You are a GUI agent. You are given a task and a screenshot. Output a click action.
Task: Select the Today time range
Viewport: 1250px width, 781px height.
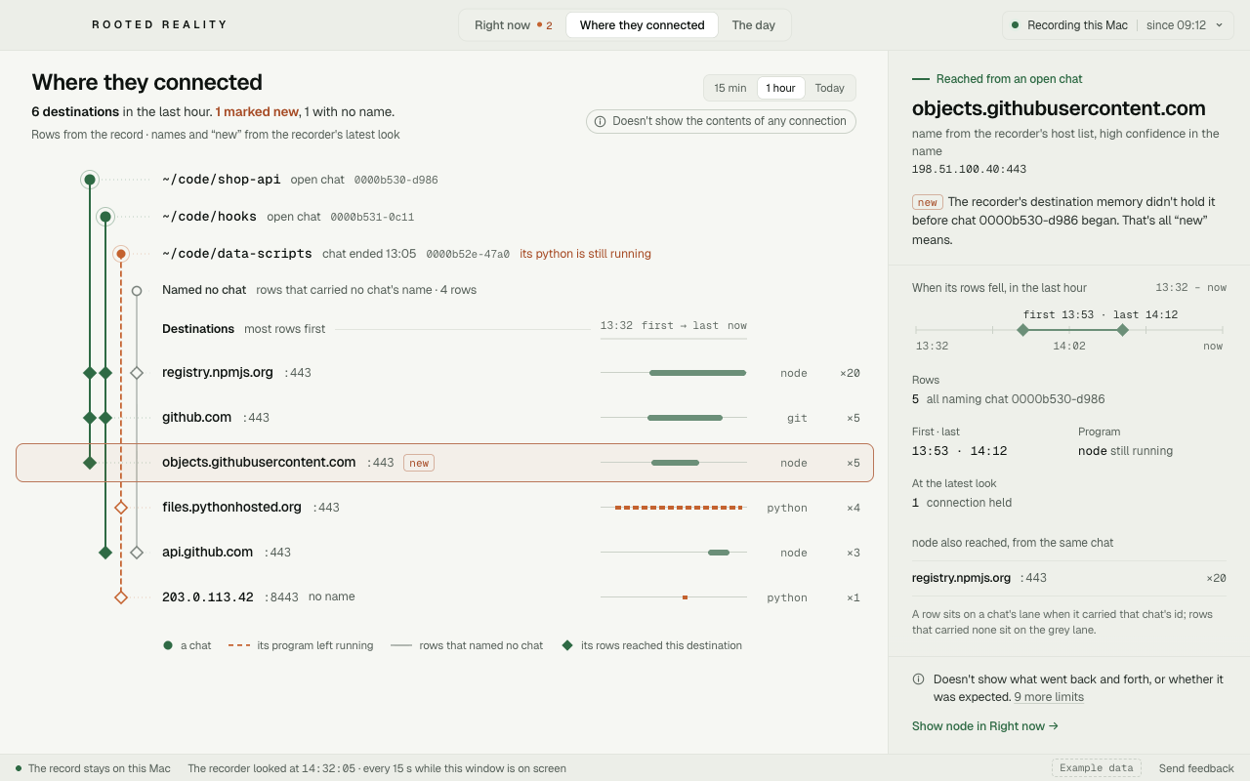tap(829, 88)
